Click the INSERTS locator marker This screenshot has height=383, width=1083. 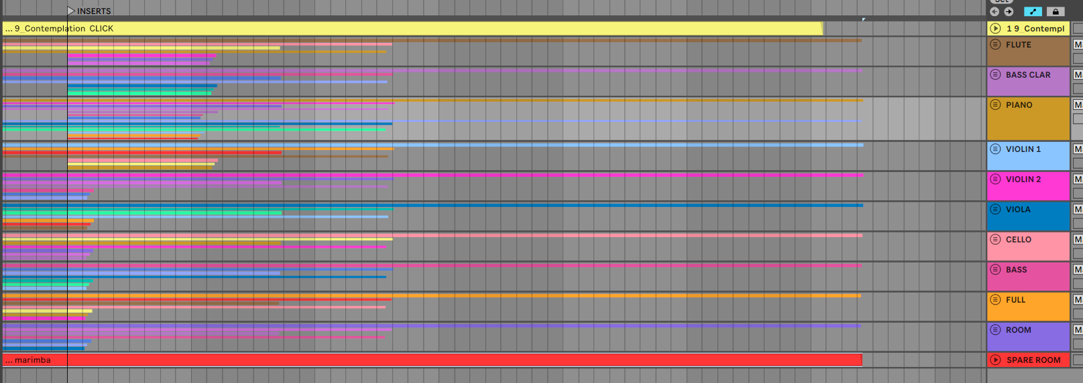(71, 11)
